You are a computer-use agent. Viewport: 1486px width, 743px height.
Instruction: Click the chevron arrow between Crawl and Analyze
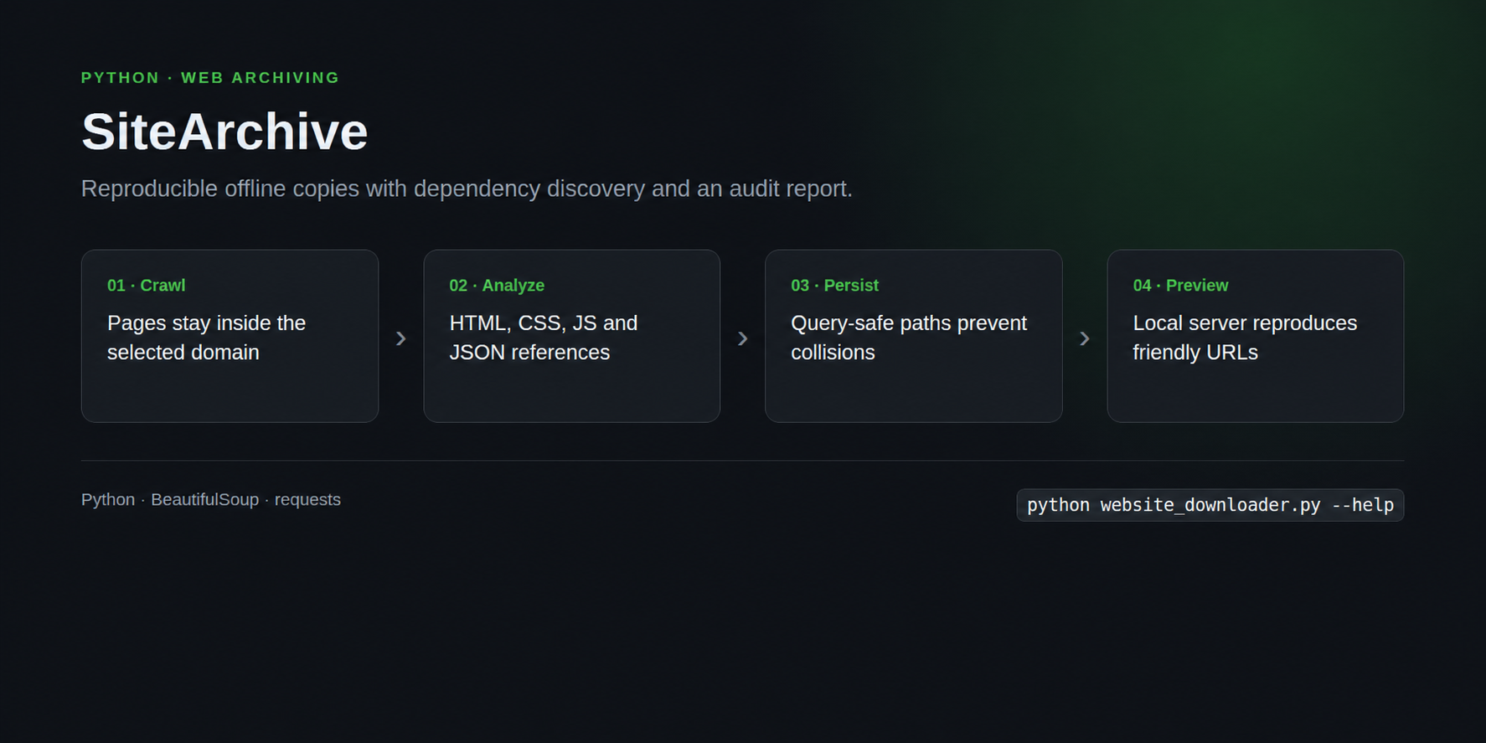pos(401,338)
